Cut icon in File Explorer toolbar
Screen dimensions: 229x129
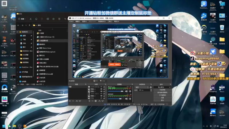(x=31, y=19)
